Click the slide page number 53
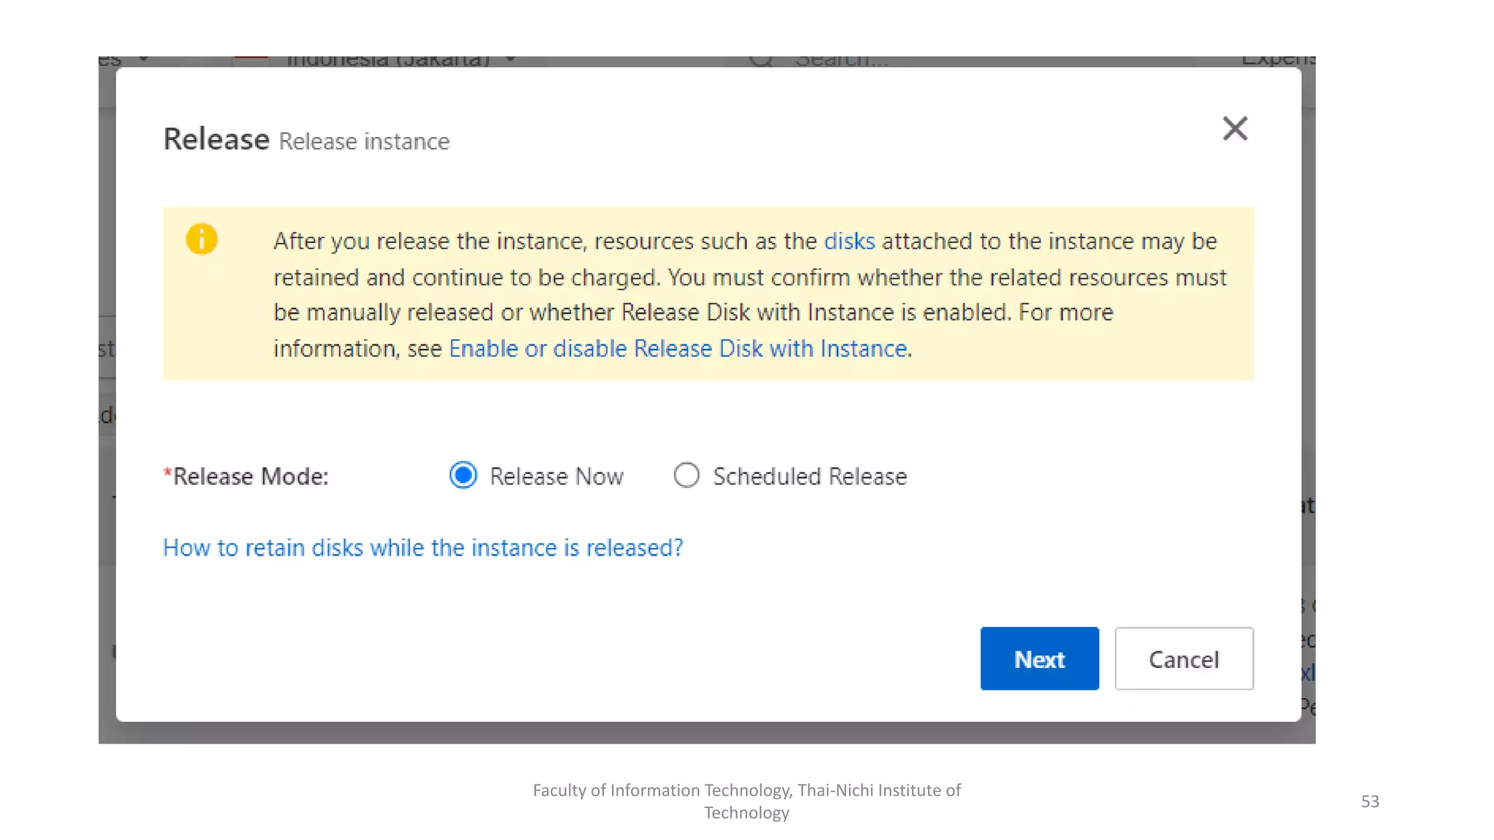This screenshot has height=840, width=1494. coord(1369,801)
